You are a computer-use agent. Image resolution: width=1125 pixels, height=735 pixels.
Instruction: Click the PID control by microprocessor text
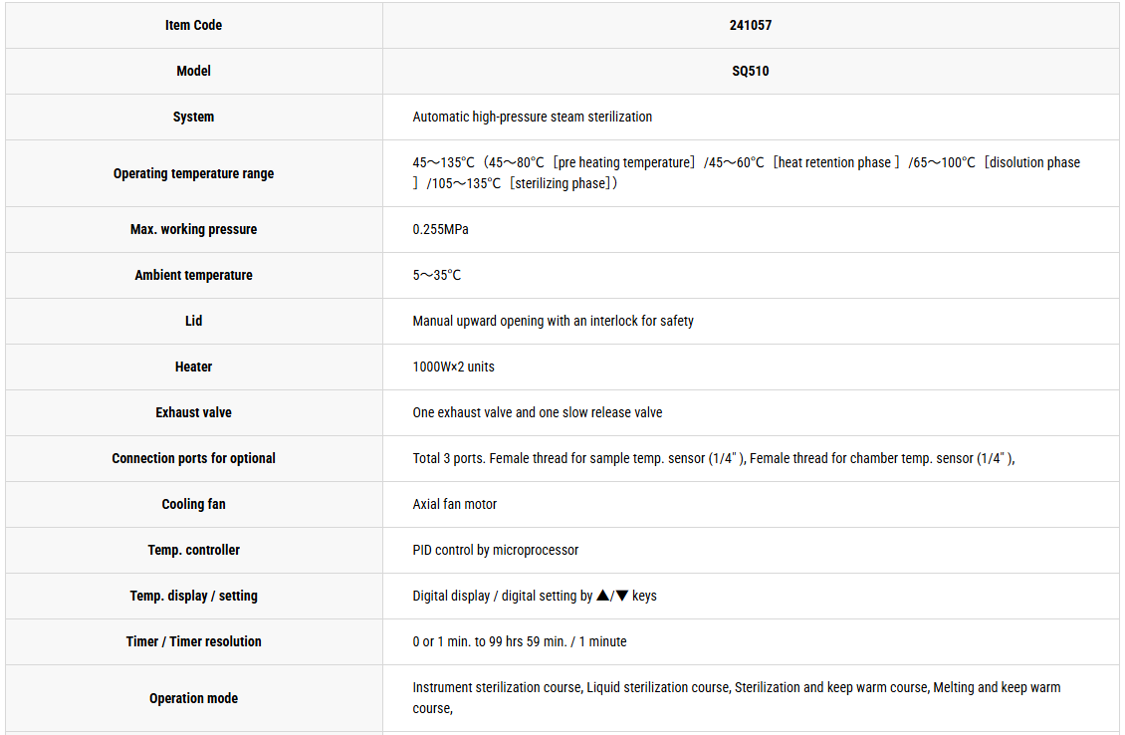tap(495, 551)
